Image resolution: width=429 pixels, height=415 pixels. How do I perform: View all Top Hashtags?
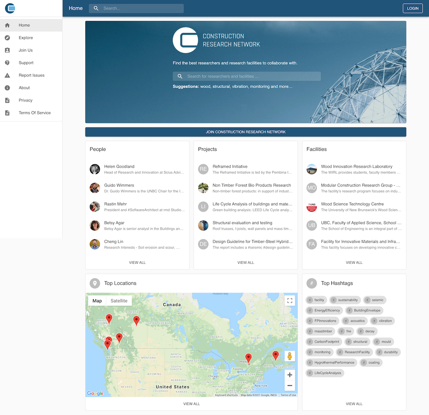pyautogui.click(x=354, y=404)
